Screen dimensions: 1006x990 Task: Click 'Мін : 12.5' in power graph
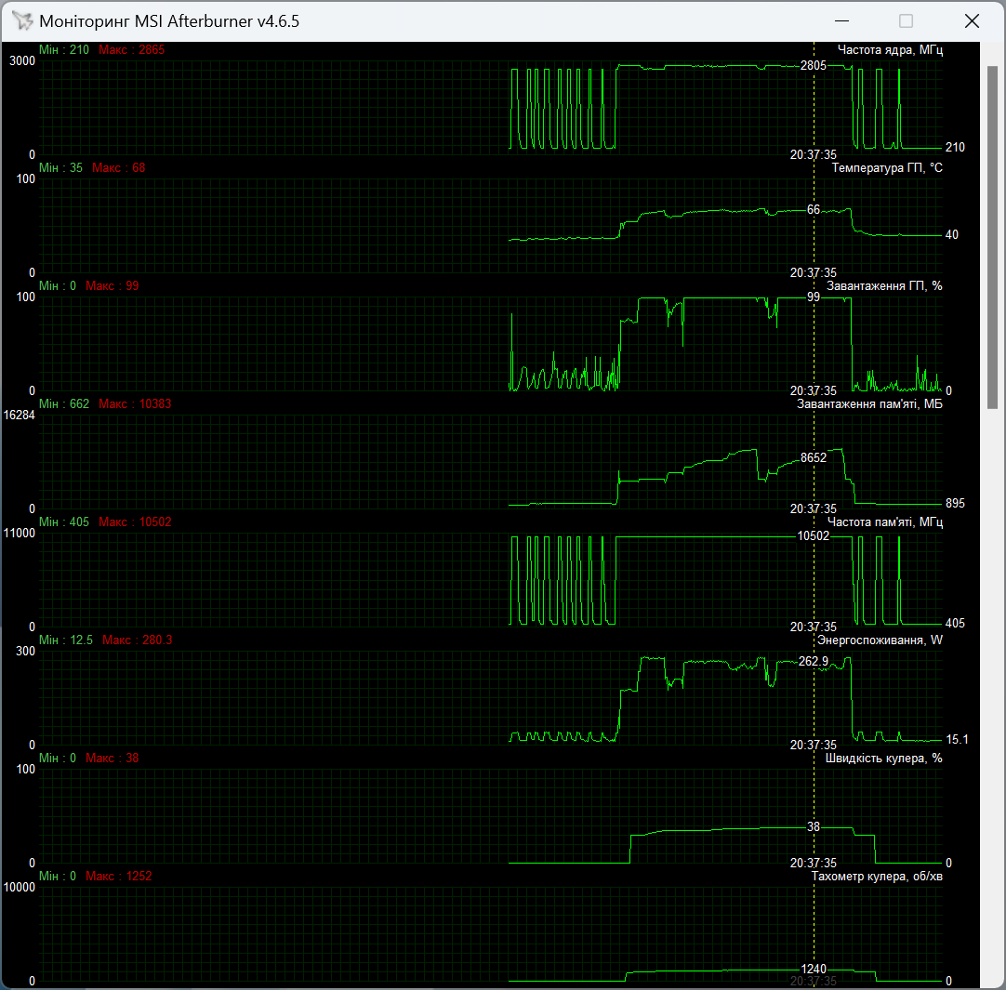[65, 640]
